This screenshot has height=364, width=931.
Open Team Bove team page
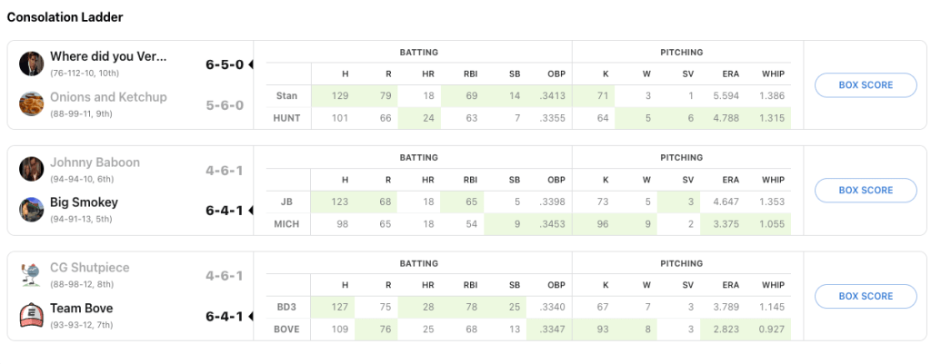point(81,309)
